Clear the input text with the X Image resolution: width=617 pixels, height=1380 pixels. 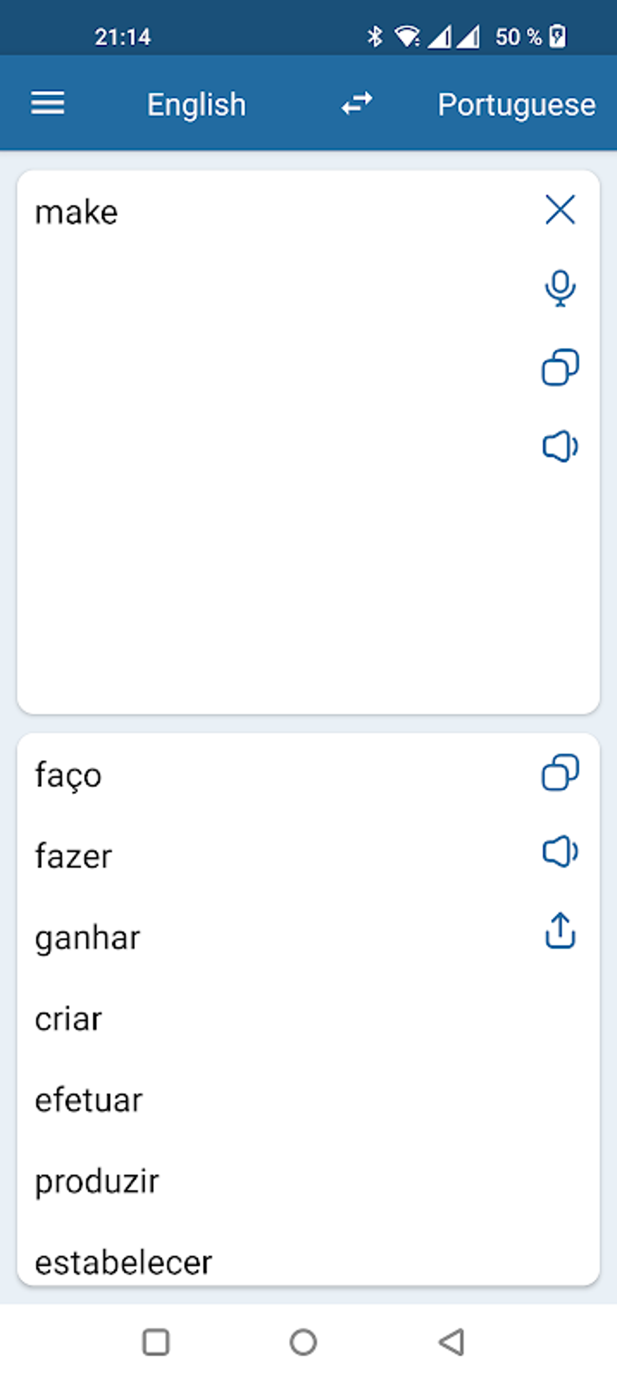pyautogui.click(x=560, y=210)
